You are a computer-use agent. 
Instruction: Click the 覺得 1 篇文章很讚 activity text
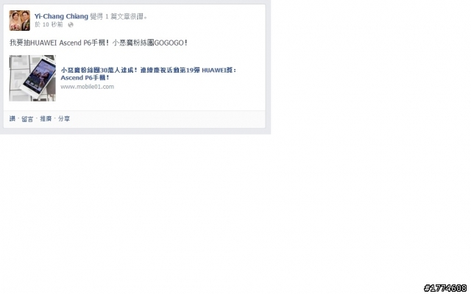pyautogui.click(x=119, y=16)
